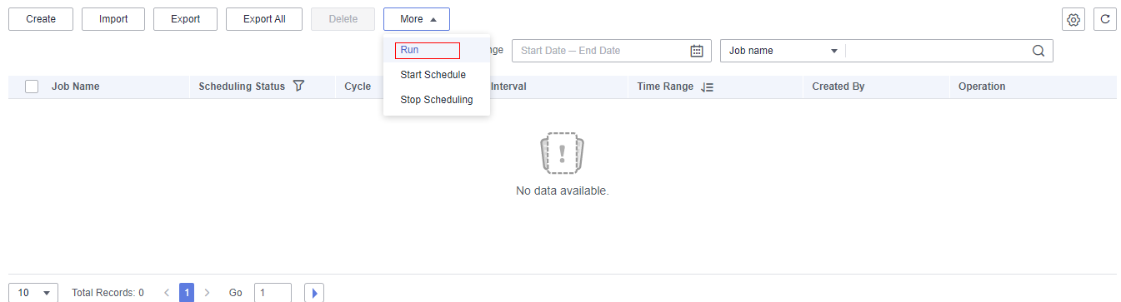The width and height of the screenshot is (1121, 302).
Task: Click the Export All button
Action: click(264, 19)
